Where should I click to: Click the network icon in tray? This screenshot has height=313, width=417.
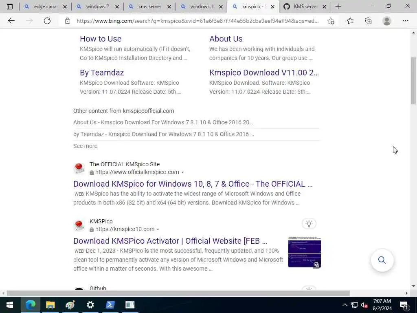(355, 305)
